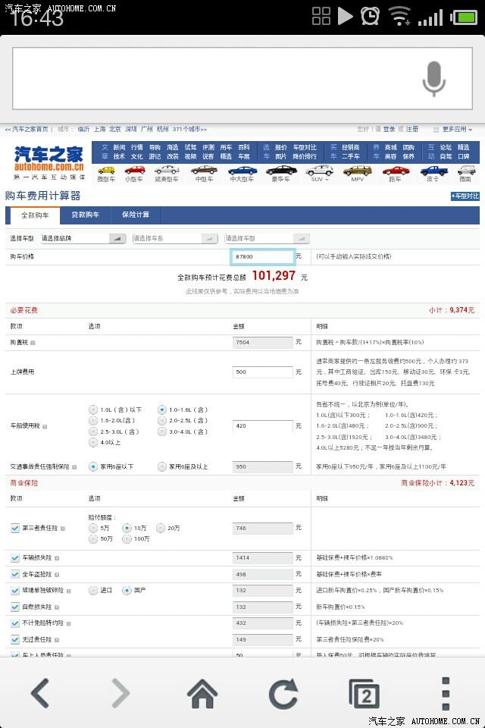Uncheck the 车辆损失险 checkbox

(x=15, y=558)
